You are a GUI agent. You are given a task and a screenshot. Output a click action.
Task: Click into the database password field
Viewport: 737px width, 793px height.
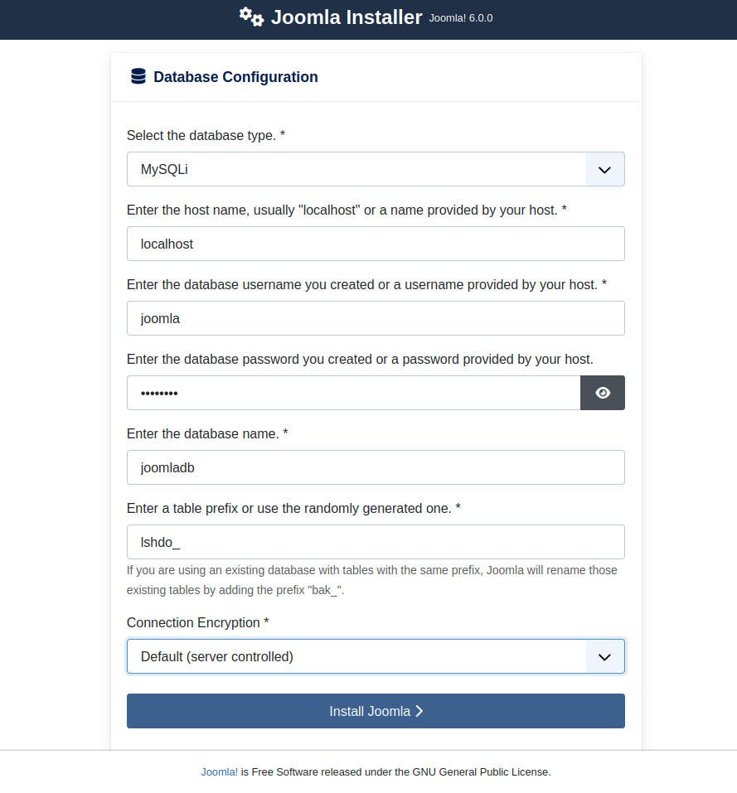(x=353, y=393)
